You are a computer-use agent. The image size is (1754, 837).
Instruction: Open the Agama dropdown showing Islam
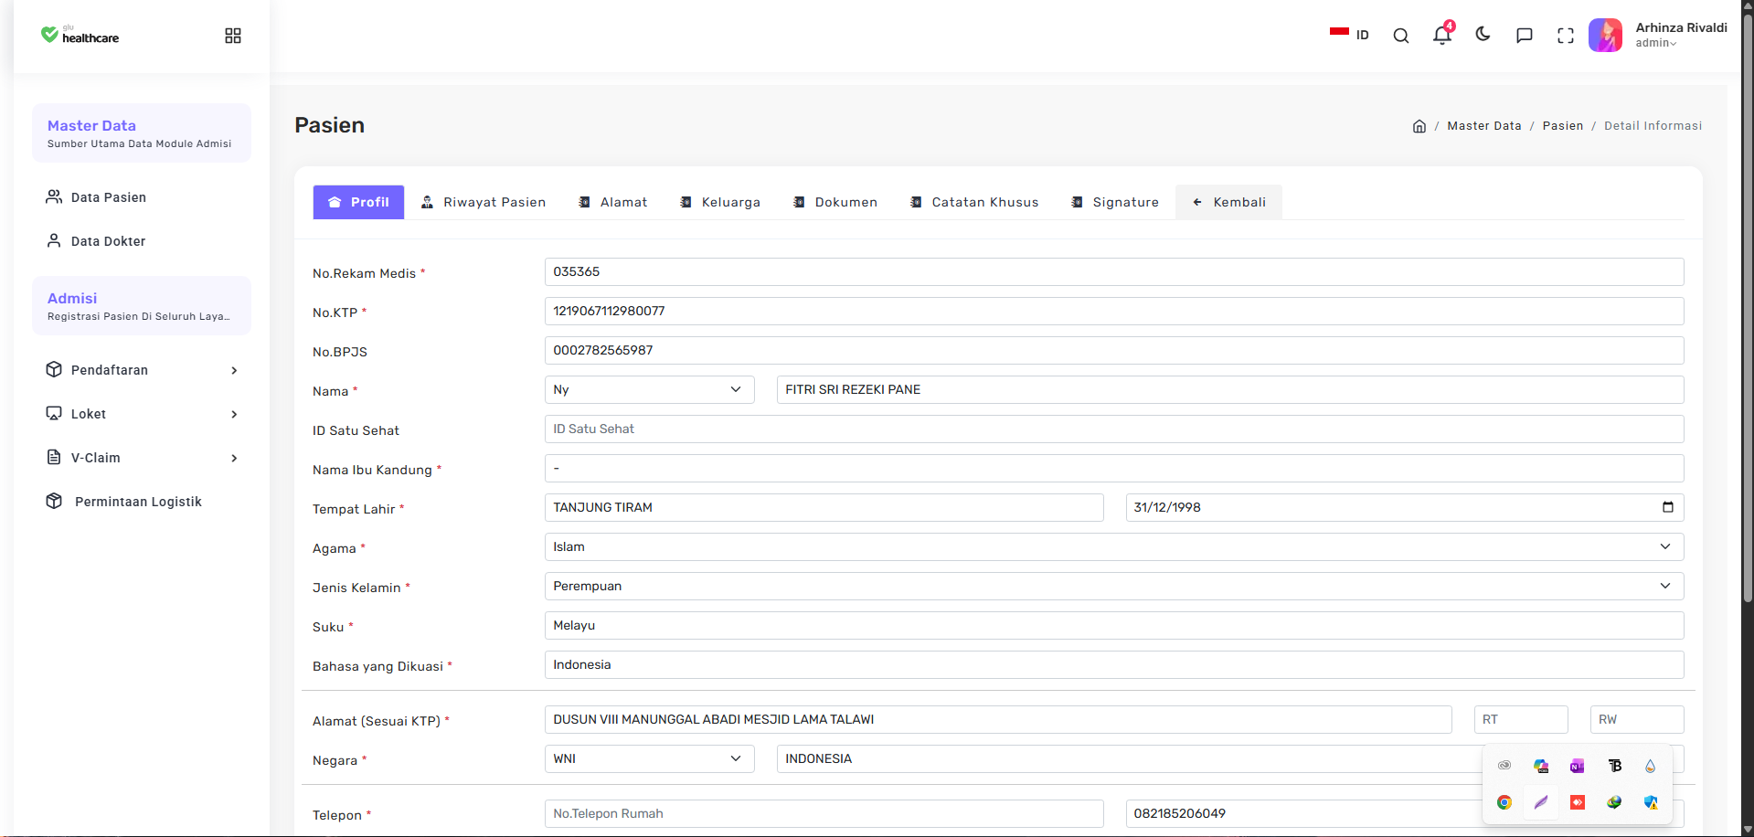click(x=1113, y=546)
